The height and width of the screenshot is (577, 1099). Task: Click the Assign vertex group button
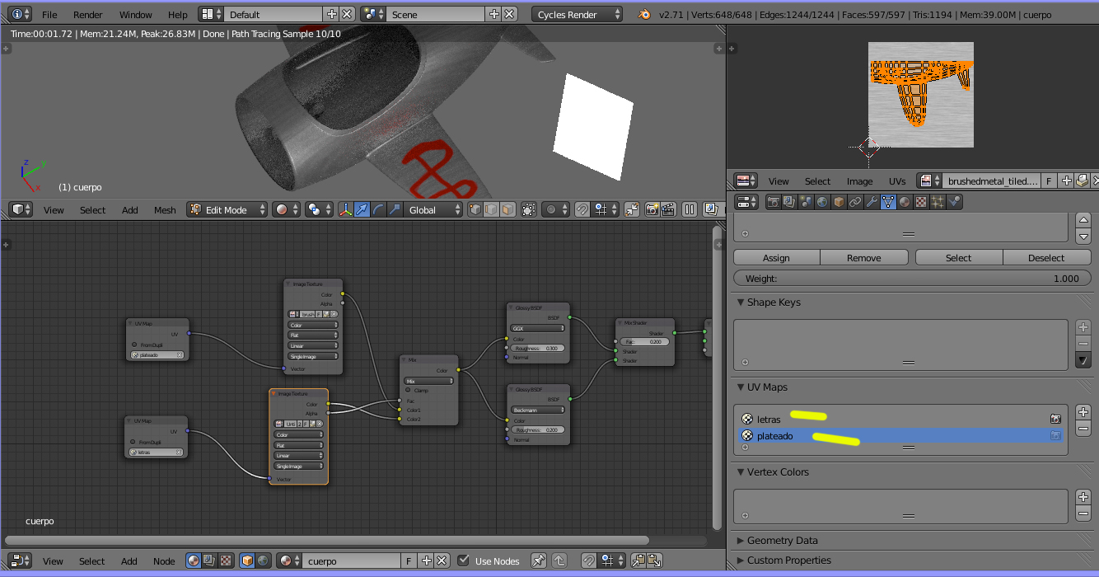click(776, 258)
